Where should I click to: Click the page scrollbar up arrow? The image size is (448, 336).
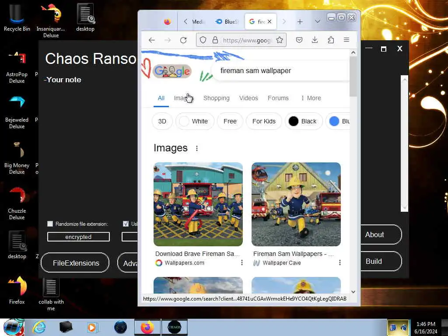(x=353, y=53)
